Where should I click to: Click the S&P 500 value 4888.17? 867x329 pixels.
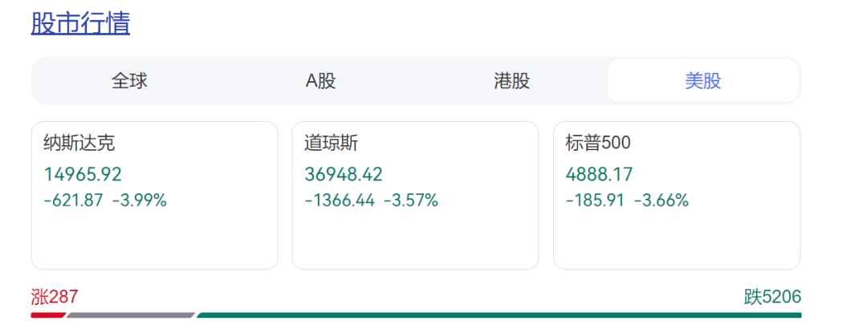(x=599, y=174)
